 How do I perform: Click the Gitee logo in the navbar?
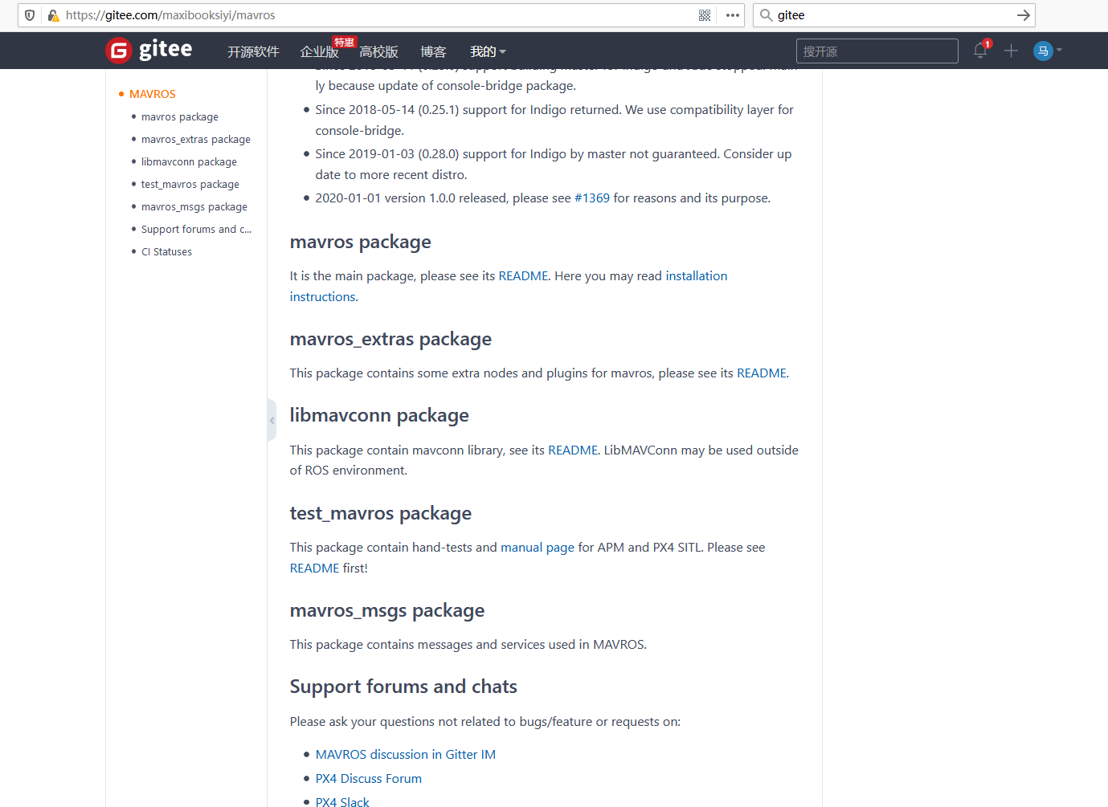(149, 50)
